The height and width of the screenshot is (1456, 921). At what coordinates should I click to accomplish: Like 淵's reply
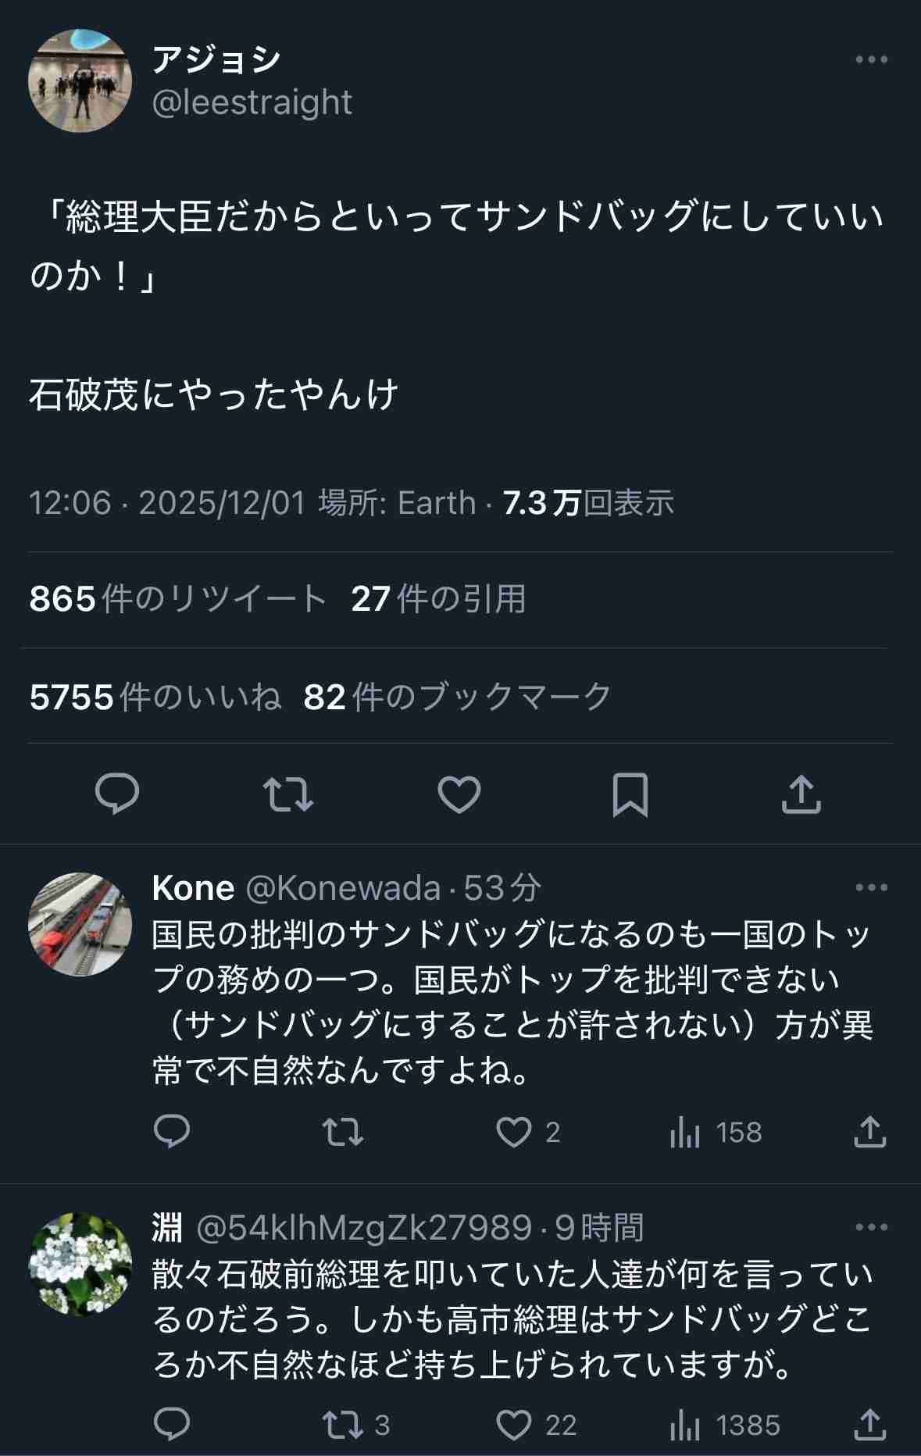pyautogui.click(x=514, y=1425)
